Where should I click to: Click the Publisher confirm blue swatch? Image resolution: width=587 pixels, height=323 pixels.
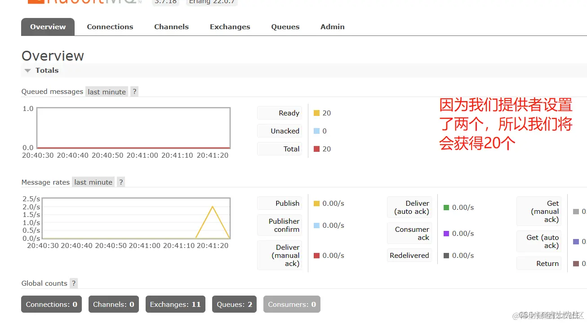point(316,226)
